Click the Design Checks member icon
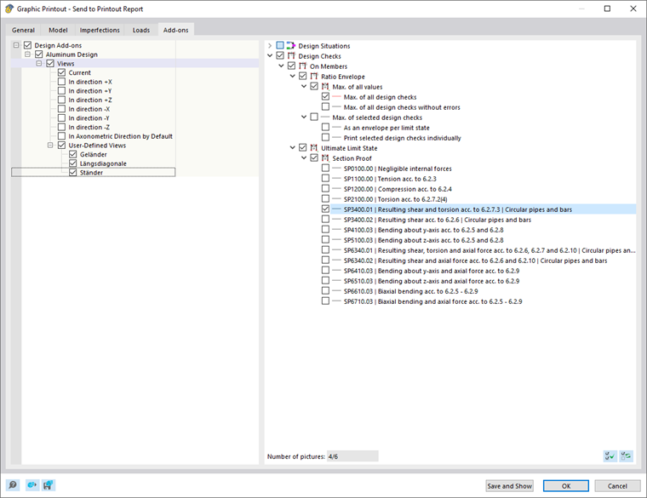 (x=291, y=55)
